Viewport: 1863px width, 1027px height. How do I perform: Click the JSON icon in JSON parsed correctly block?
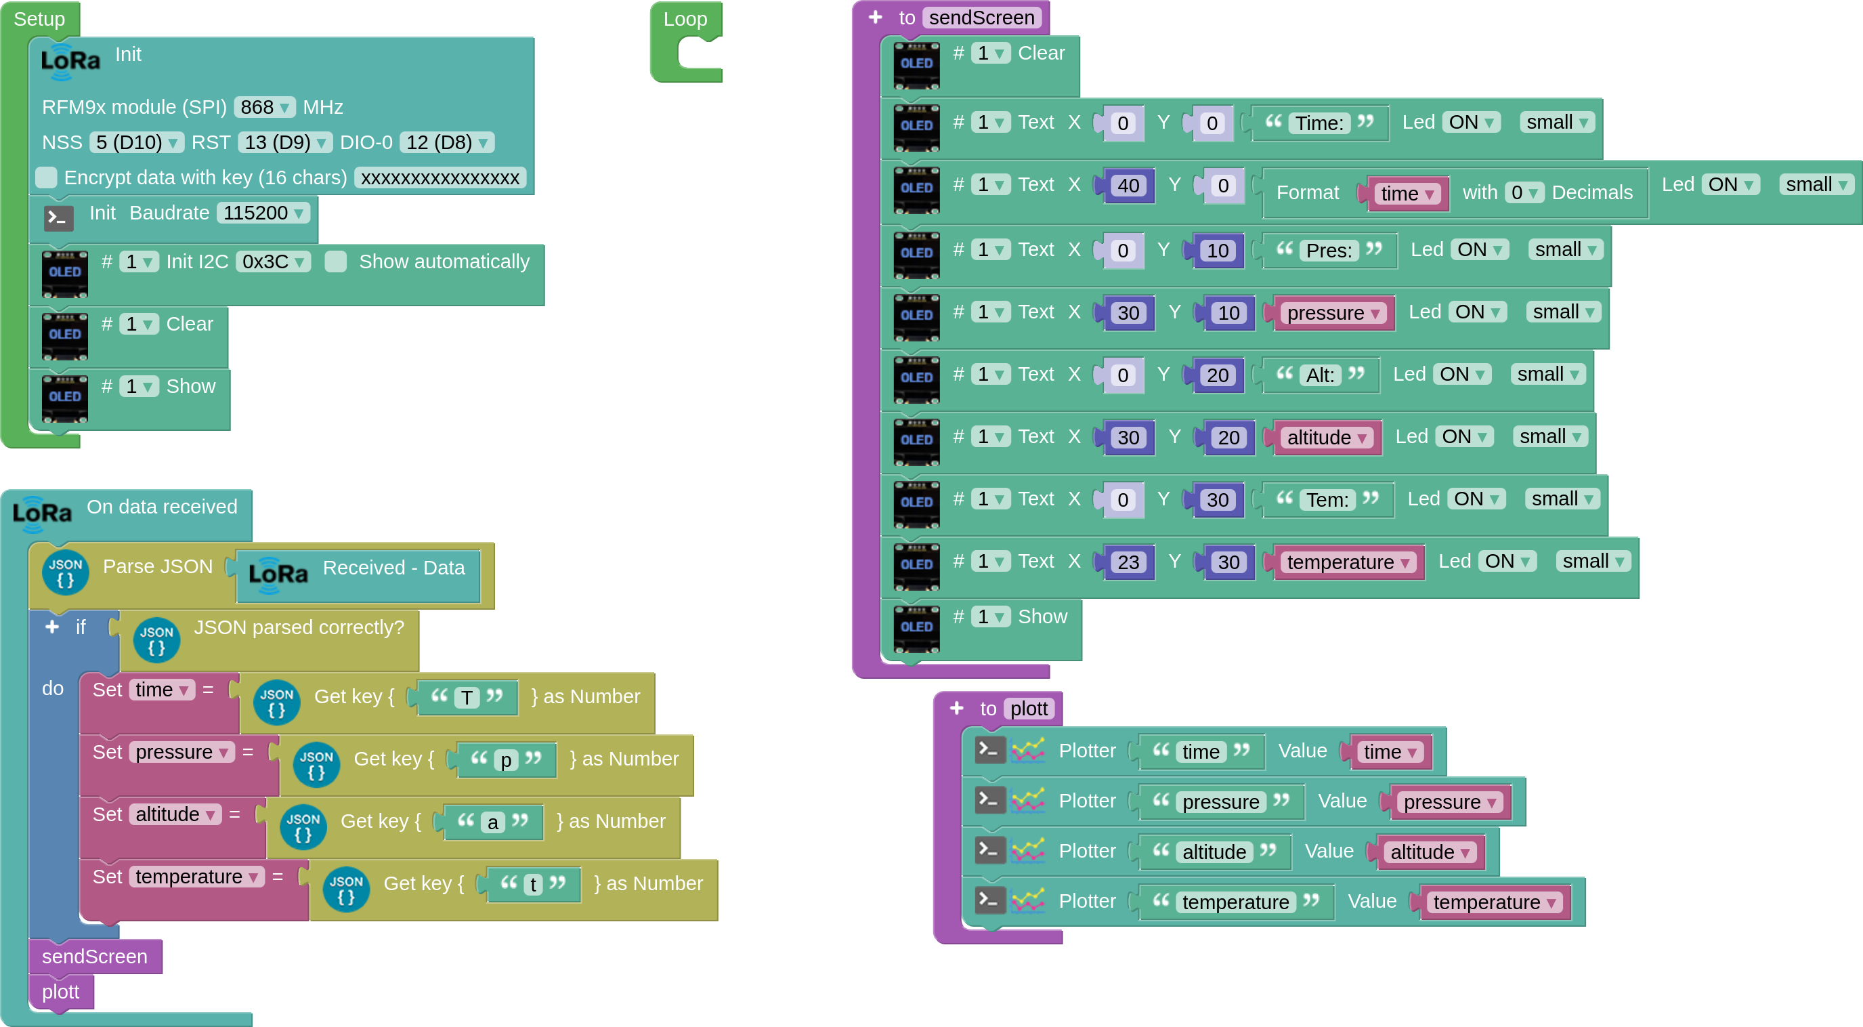tap(156, 640)
